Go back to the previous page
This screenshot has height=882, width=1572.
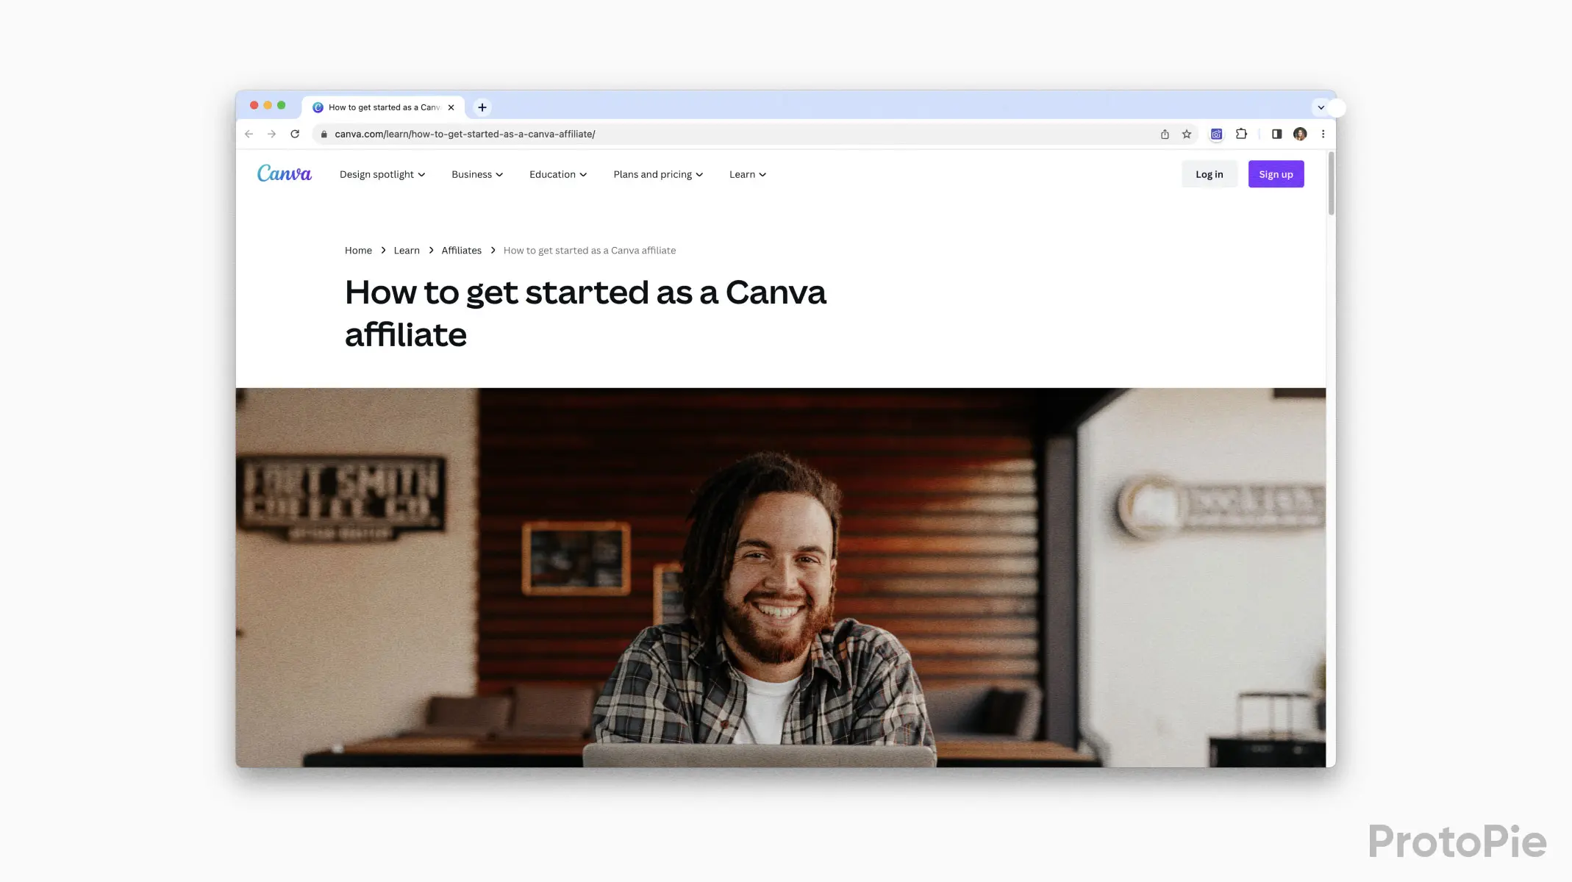[249, 134]
